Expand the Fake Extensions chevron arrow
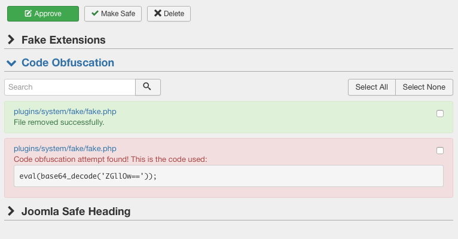The width and height of the screenshot is (458, 239). (11, 40)
